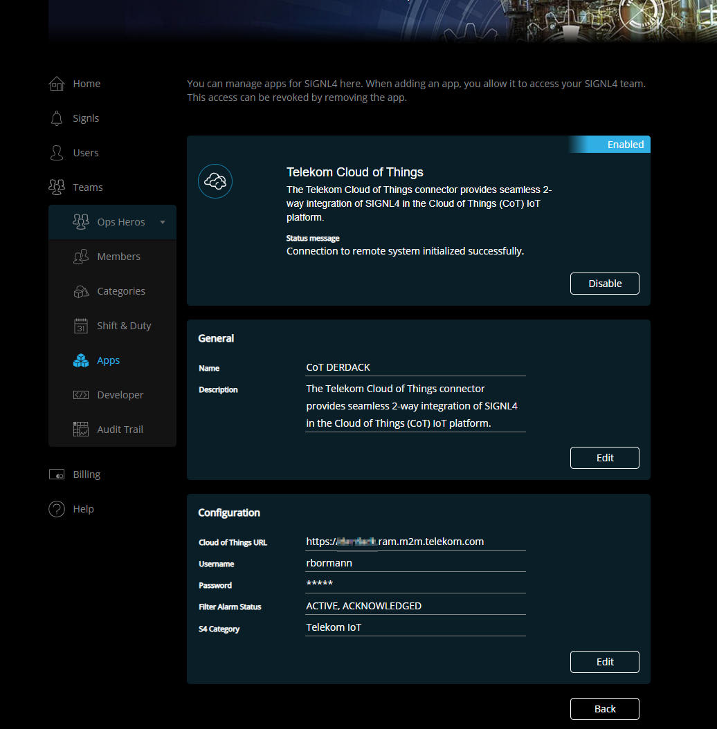The height and width of the screenshot is (729, 717).
Task: Open the Signls menu item
Action: 86,118
